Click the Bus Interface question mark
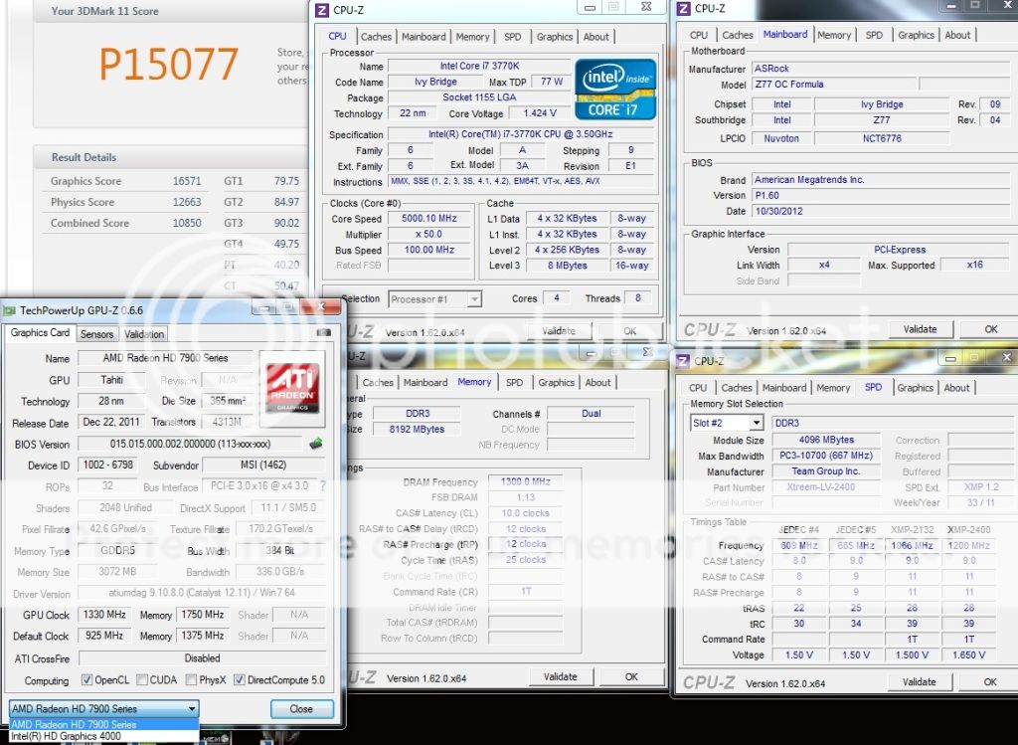 pyautogui.click(x=322, y=486)
